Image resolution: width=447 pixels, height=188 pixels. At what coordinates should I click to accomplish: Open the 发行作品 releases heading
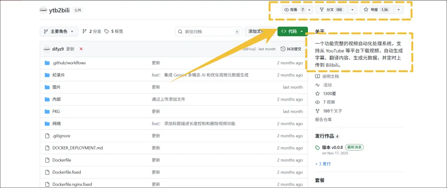tap(324, 136)
